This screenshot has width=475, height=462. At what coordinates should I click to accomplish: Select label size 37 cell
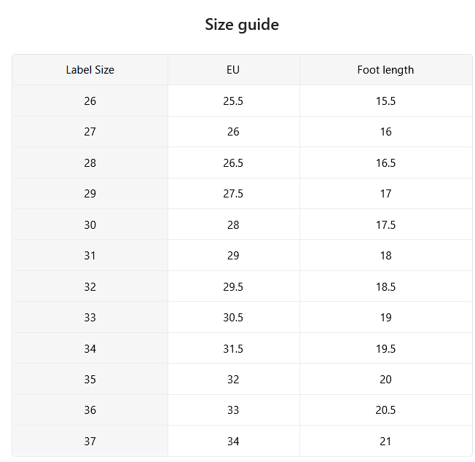90,441
